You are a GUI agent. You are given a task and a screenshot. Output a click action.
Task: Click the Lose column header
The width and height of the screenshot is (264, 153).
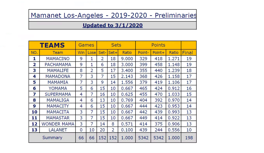91,52
